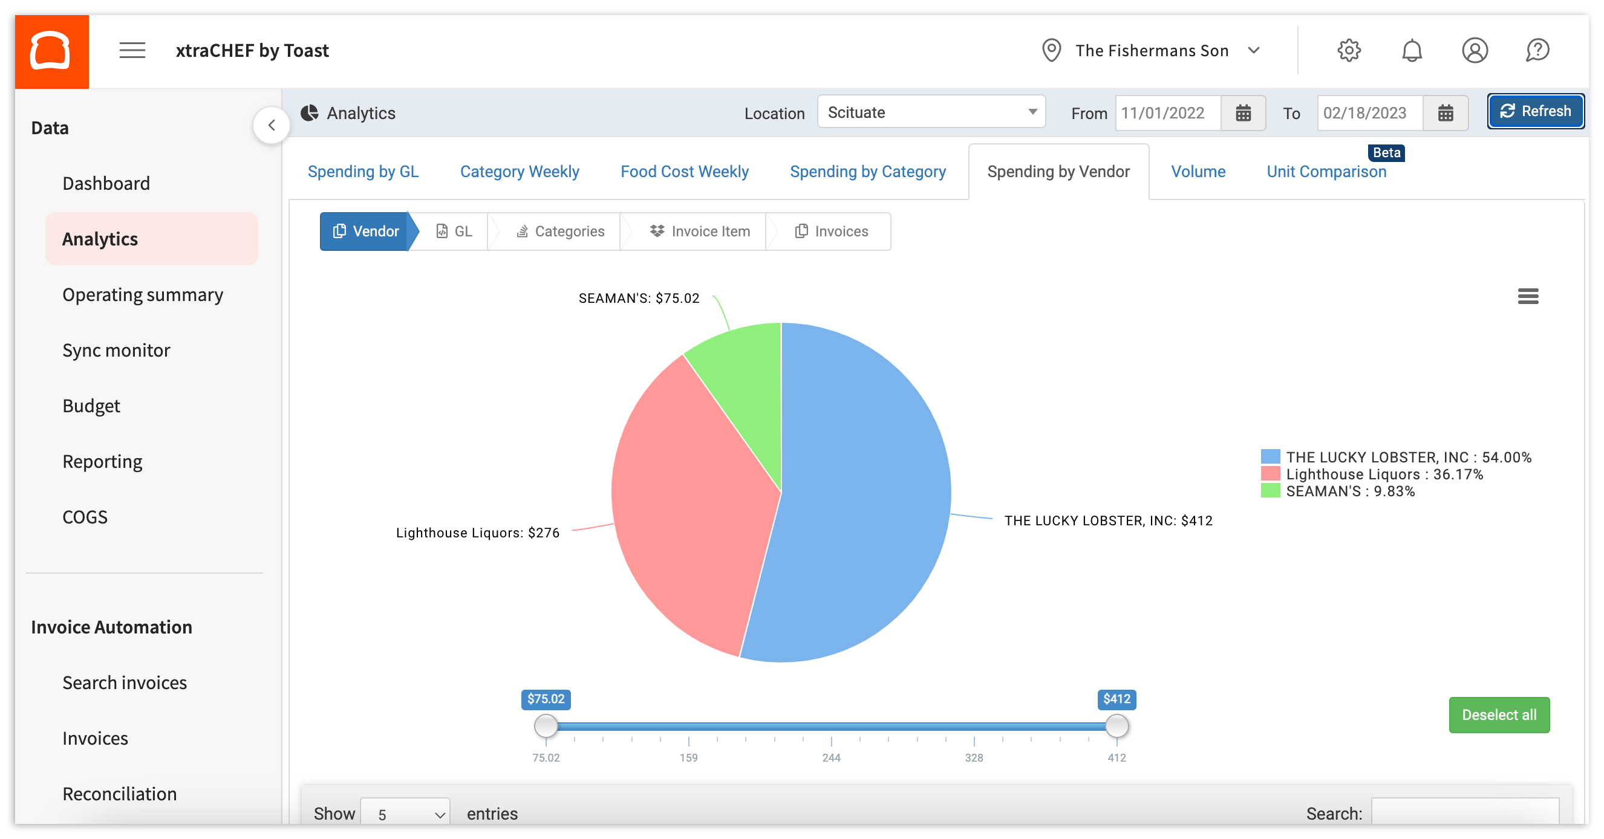Collapse the sidebar with the chevron arrow
The image size is (1604, 839).
272,125
